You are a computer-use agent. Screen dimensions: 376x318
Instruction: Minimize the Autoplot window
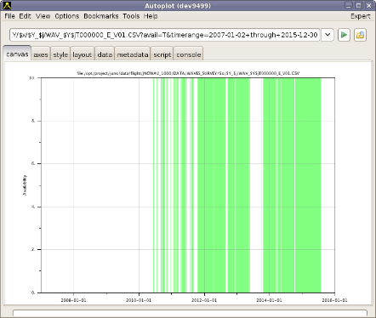pos(349,5)
